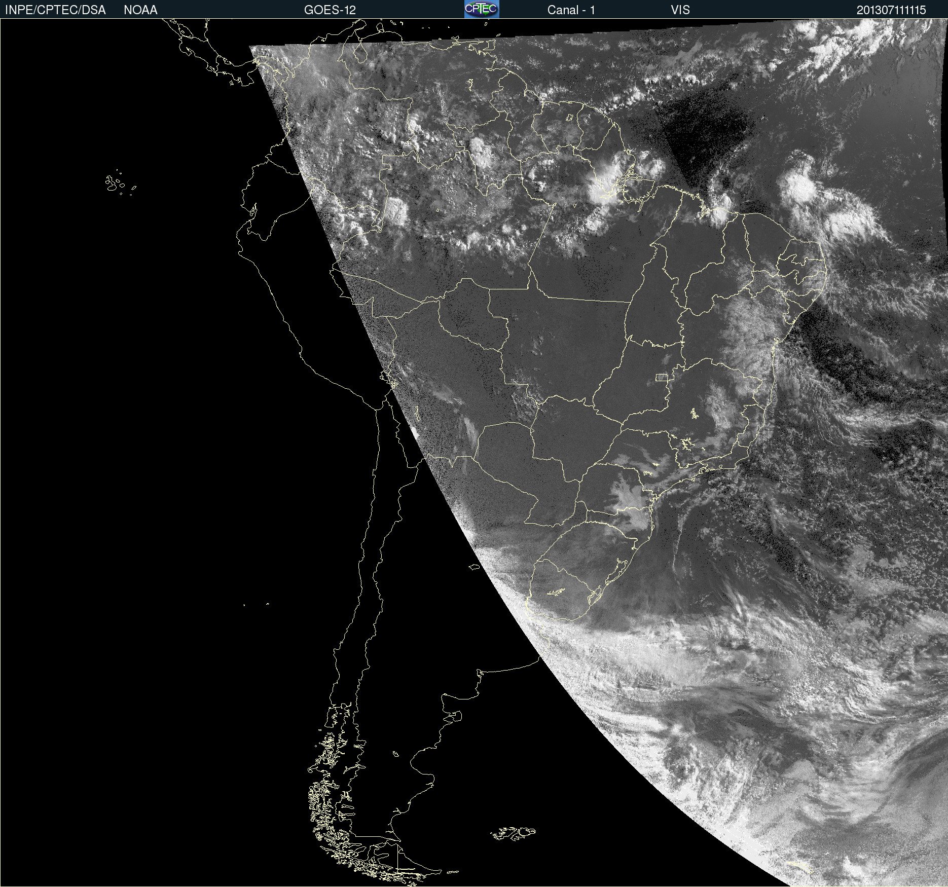Click the NOAA label in header

click(x=140, y=10)
